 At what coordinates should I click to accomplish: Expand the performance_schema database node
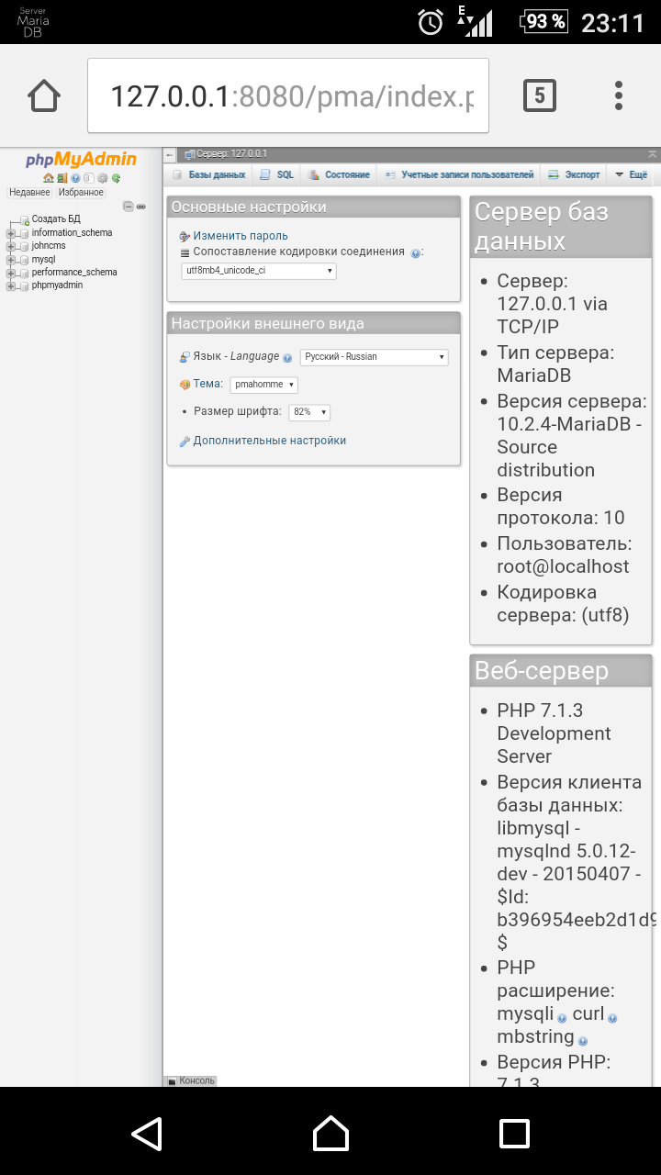pyautogui.click(x=11, y=273)
